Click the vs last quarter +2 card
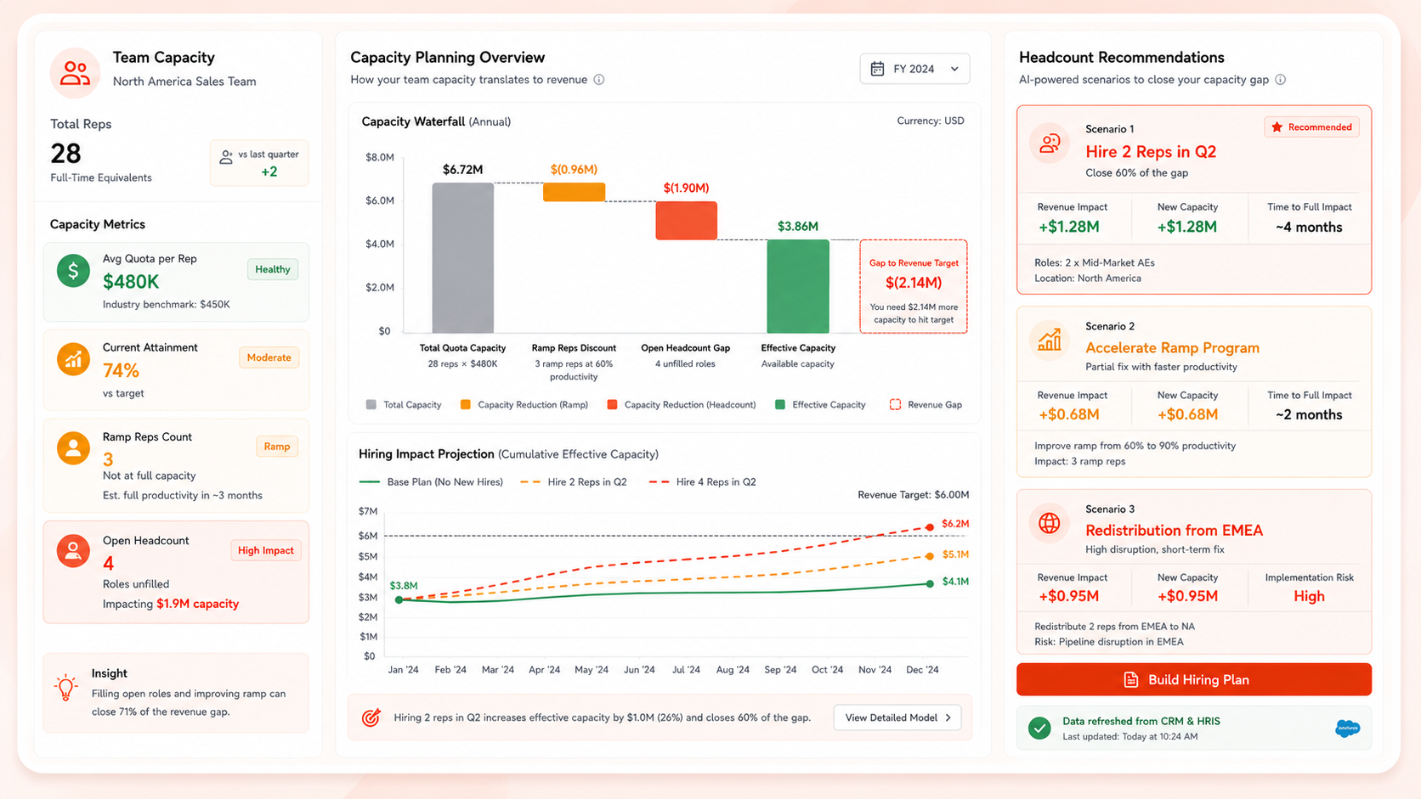1421x799 pixels. coord(259,163)
